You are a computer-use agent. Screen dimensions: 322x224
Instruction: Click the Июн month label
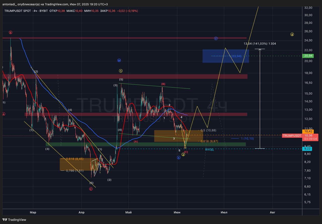[x=177, y=212]
